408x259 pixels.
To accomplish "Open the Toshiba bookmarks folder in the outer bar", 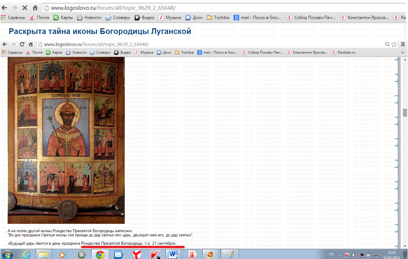I will tap(218, 18).
